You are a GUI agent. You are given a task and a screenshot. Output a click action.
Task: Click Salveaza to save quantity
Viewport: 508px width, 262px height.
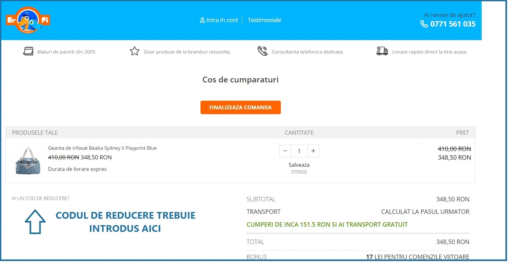(x=299, y=165)
